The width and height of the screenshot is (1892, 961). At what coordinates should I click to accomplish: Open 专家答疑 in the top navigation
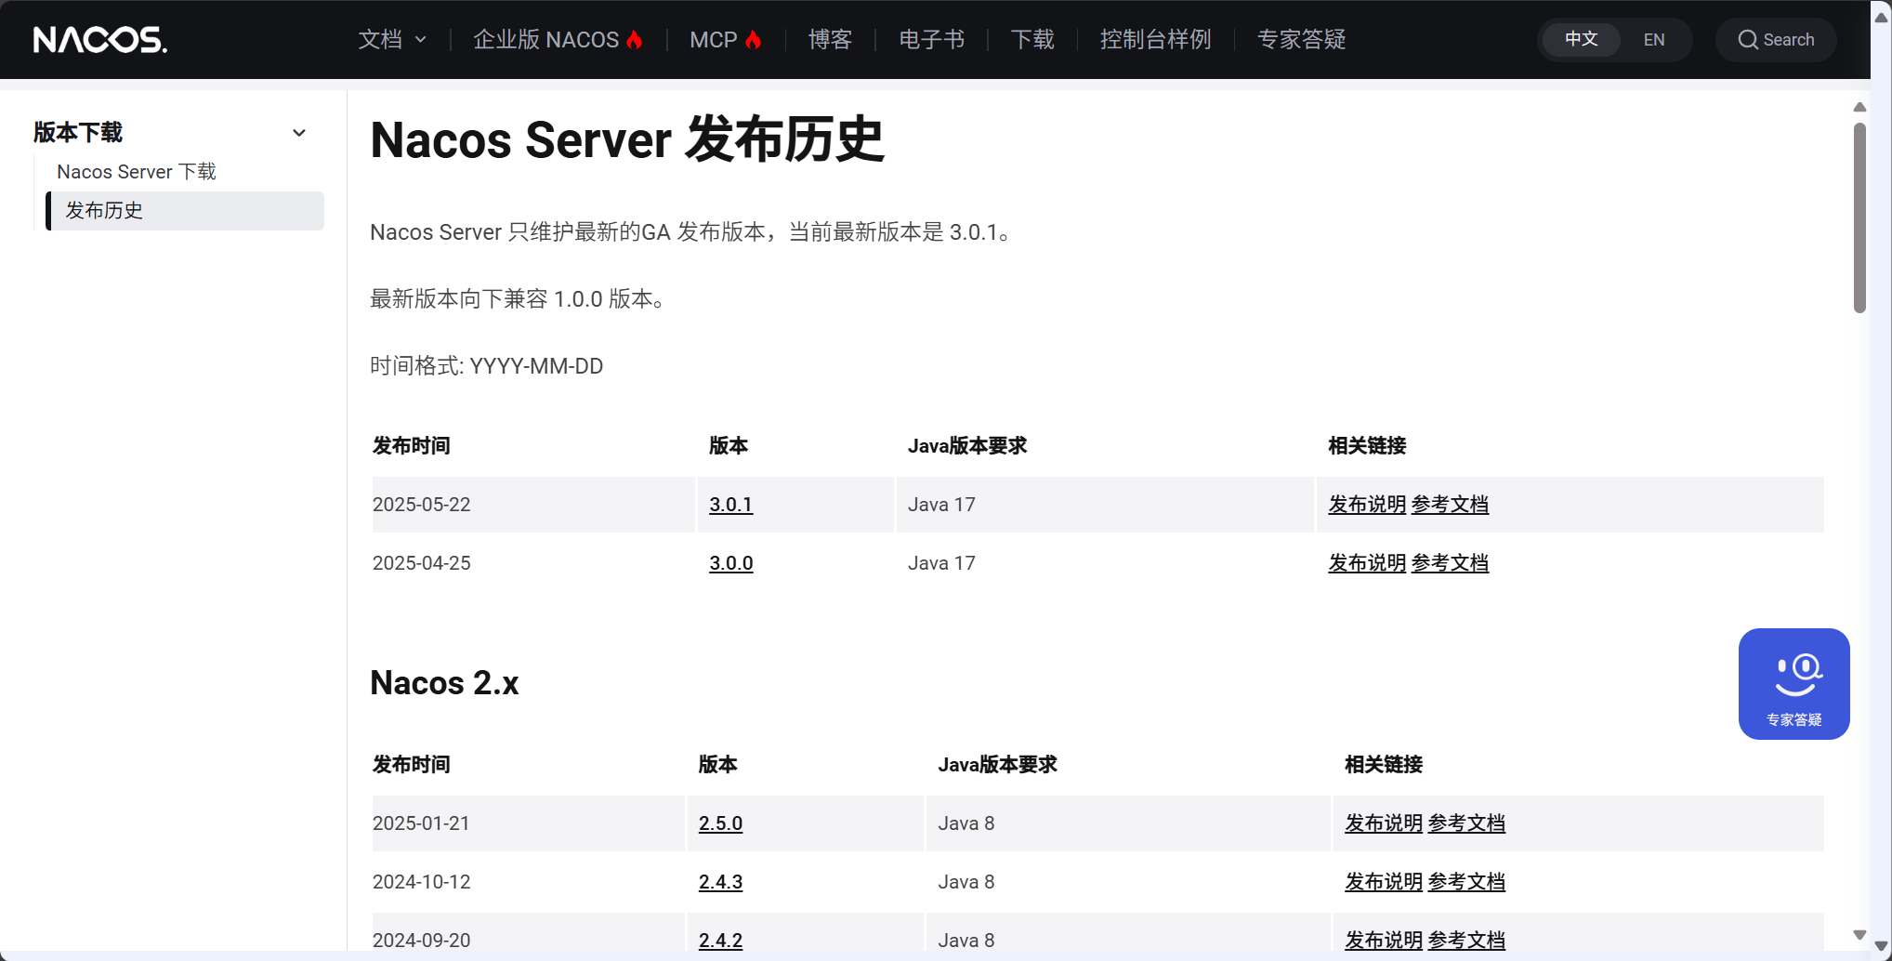[x=1302, y=40]
